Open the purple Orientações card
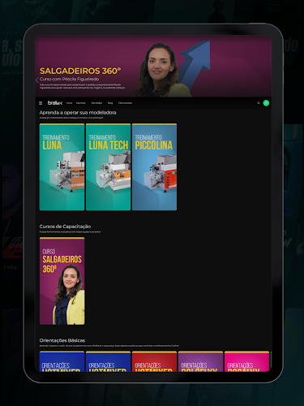The image size is (304, 406). [x=200, y=361]
